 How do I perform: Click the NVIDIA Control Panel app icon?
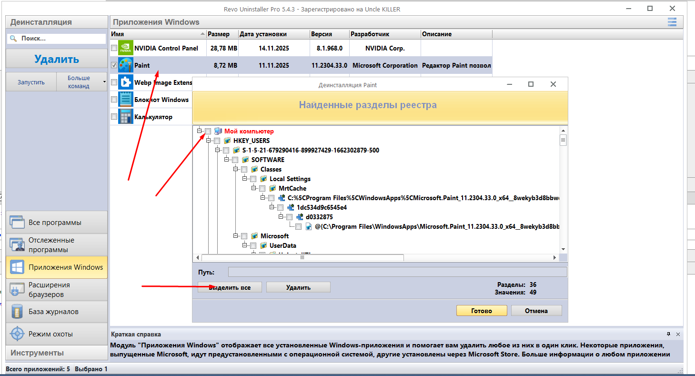point(126,48)
